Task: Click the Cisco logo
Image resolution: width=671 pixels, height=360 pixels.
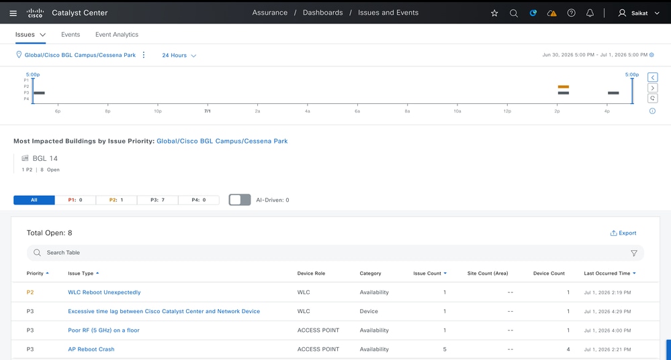Action: [35, 13]
